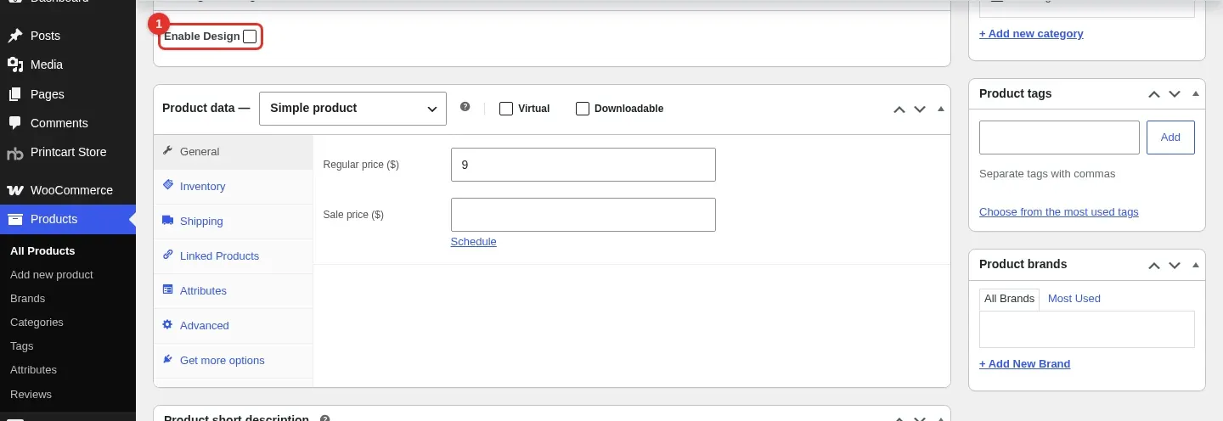
Task: Open the Brands submenu item
Action: pos(27,299)
